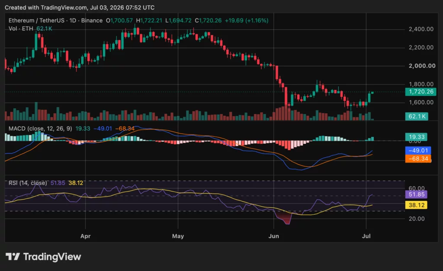The height and width of the screenshot is (271, 443).
Task: Click the green 19.33 MACD axis tag
Action: [417, 137]
